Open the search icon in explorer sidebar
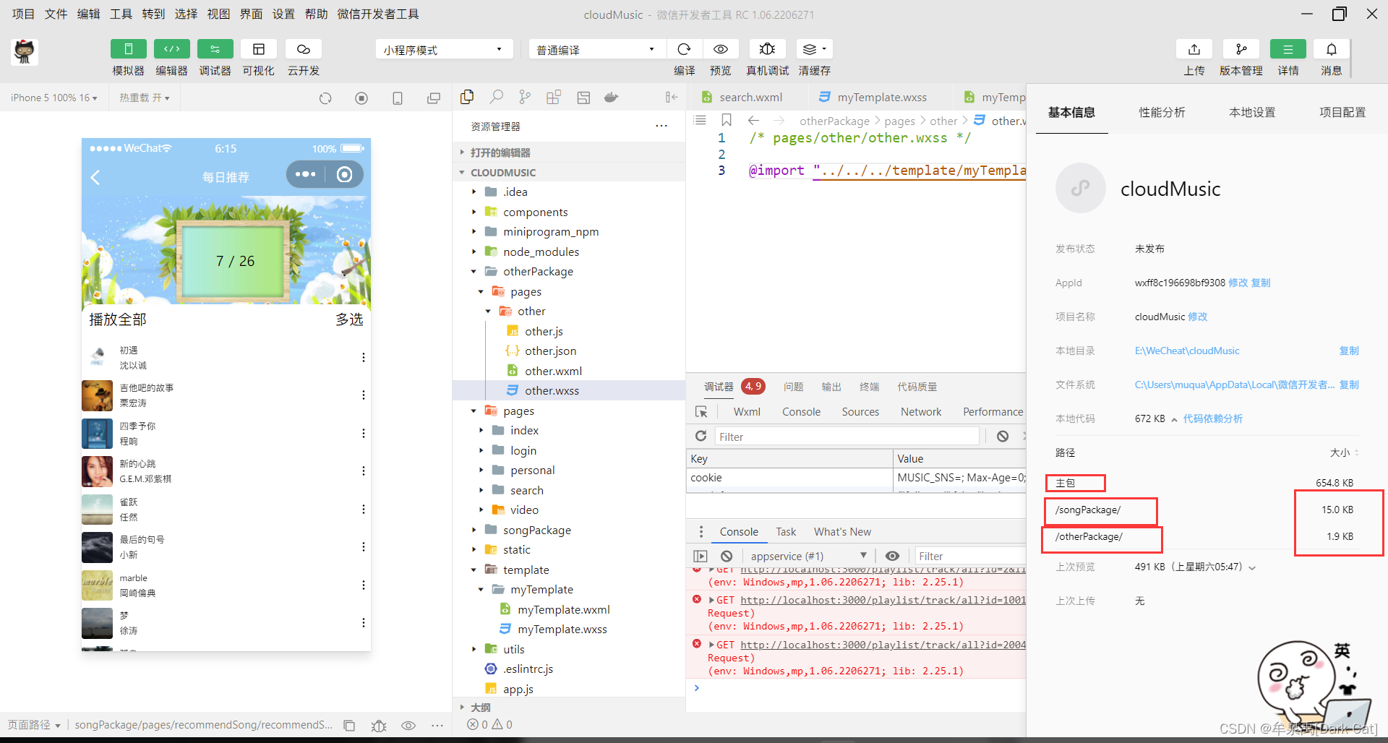This screenshot has height=743, width=1388. point(496,97)
